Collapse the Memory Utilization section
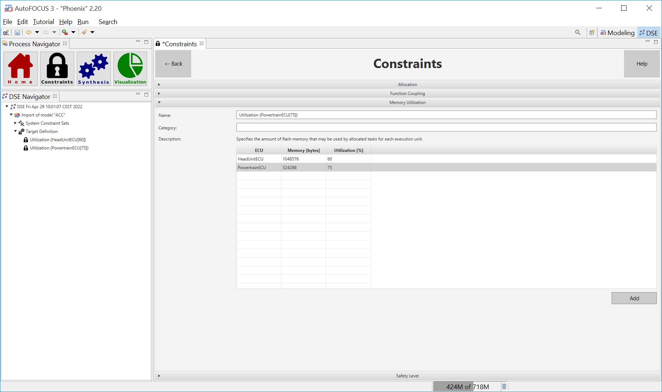This screenshot has width=662, height=392. click(407, 102)
